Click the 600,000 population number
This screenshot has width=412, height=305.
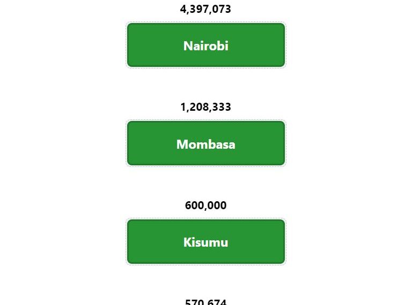point(206,205)
